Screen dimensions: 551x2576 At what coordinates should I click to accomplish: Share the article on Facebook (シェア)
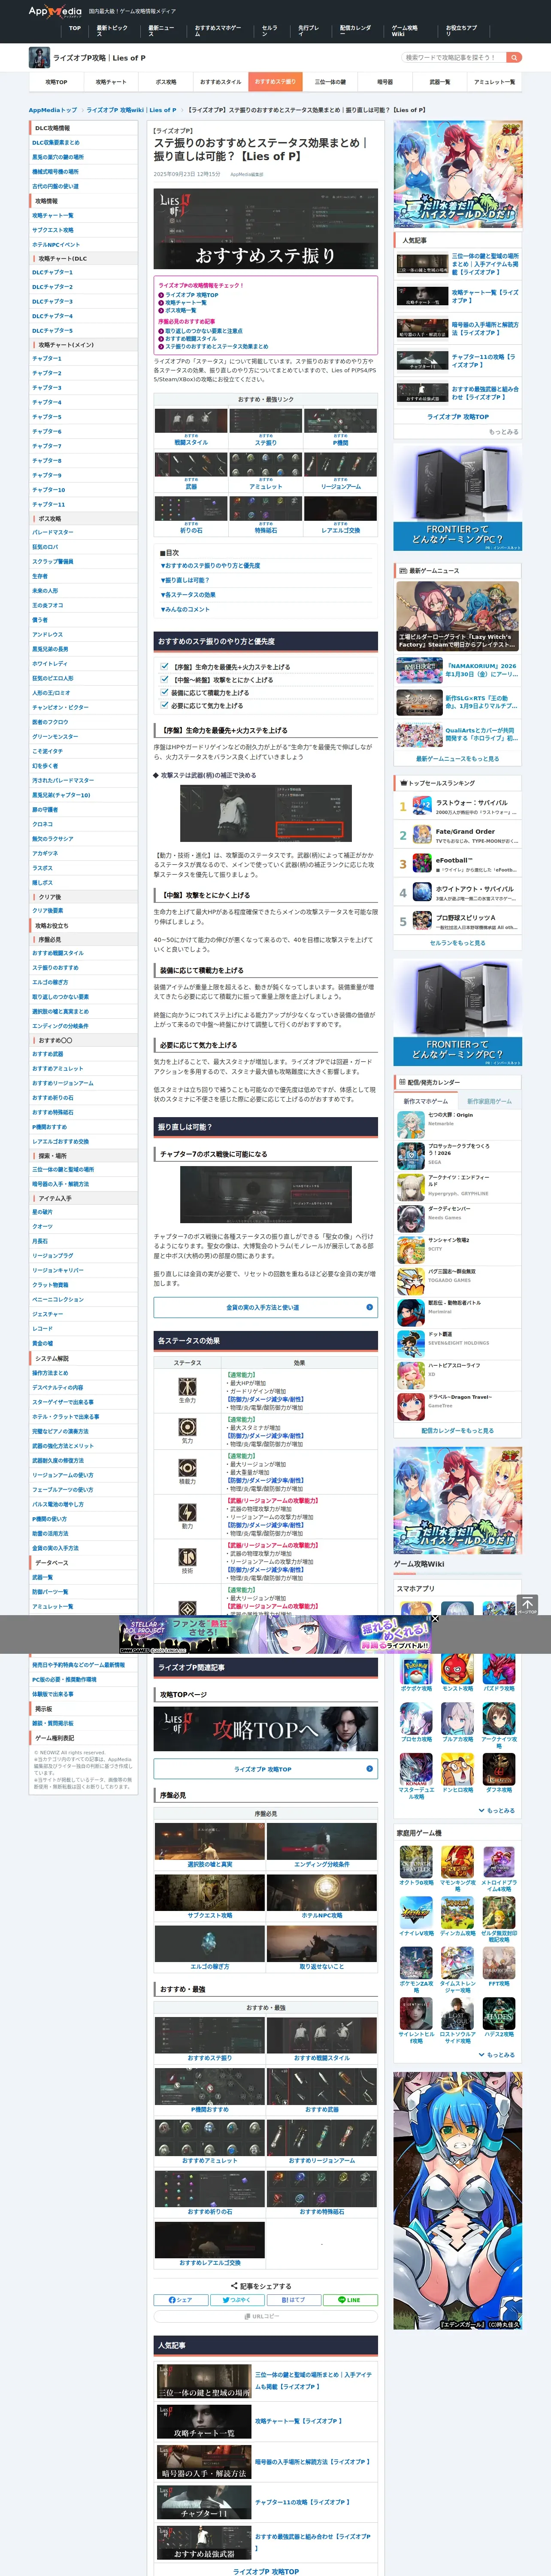pos(181,2299)
